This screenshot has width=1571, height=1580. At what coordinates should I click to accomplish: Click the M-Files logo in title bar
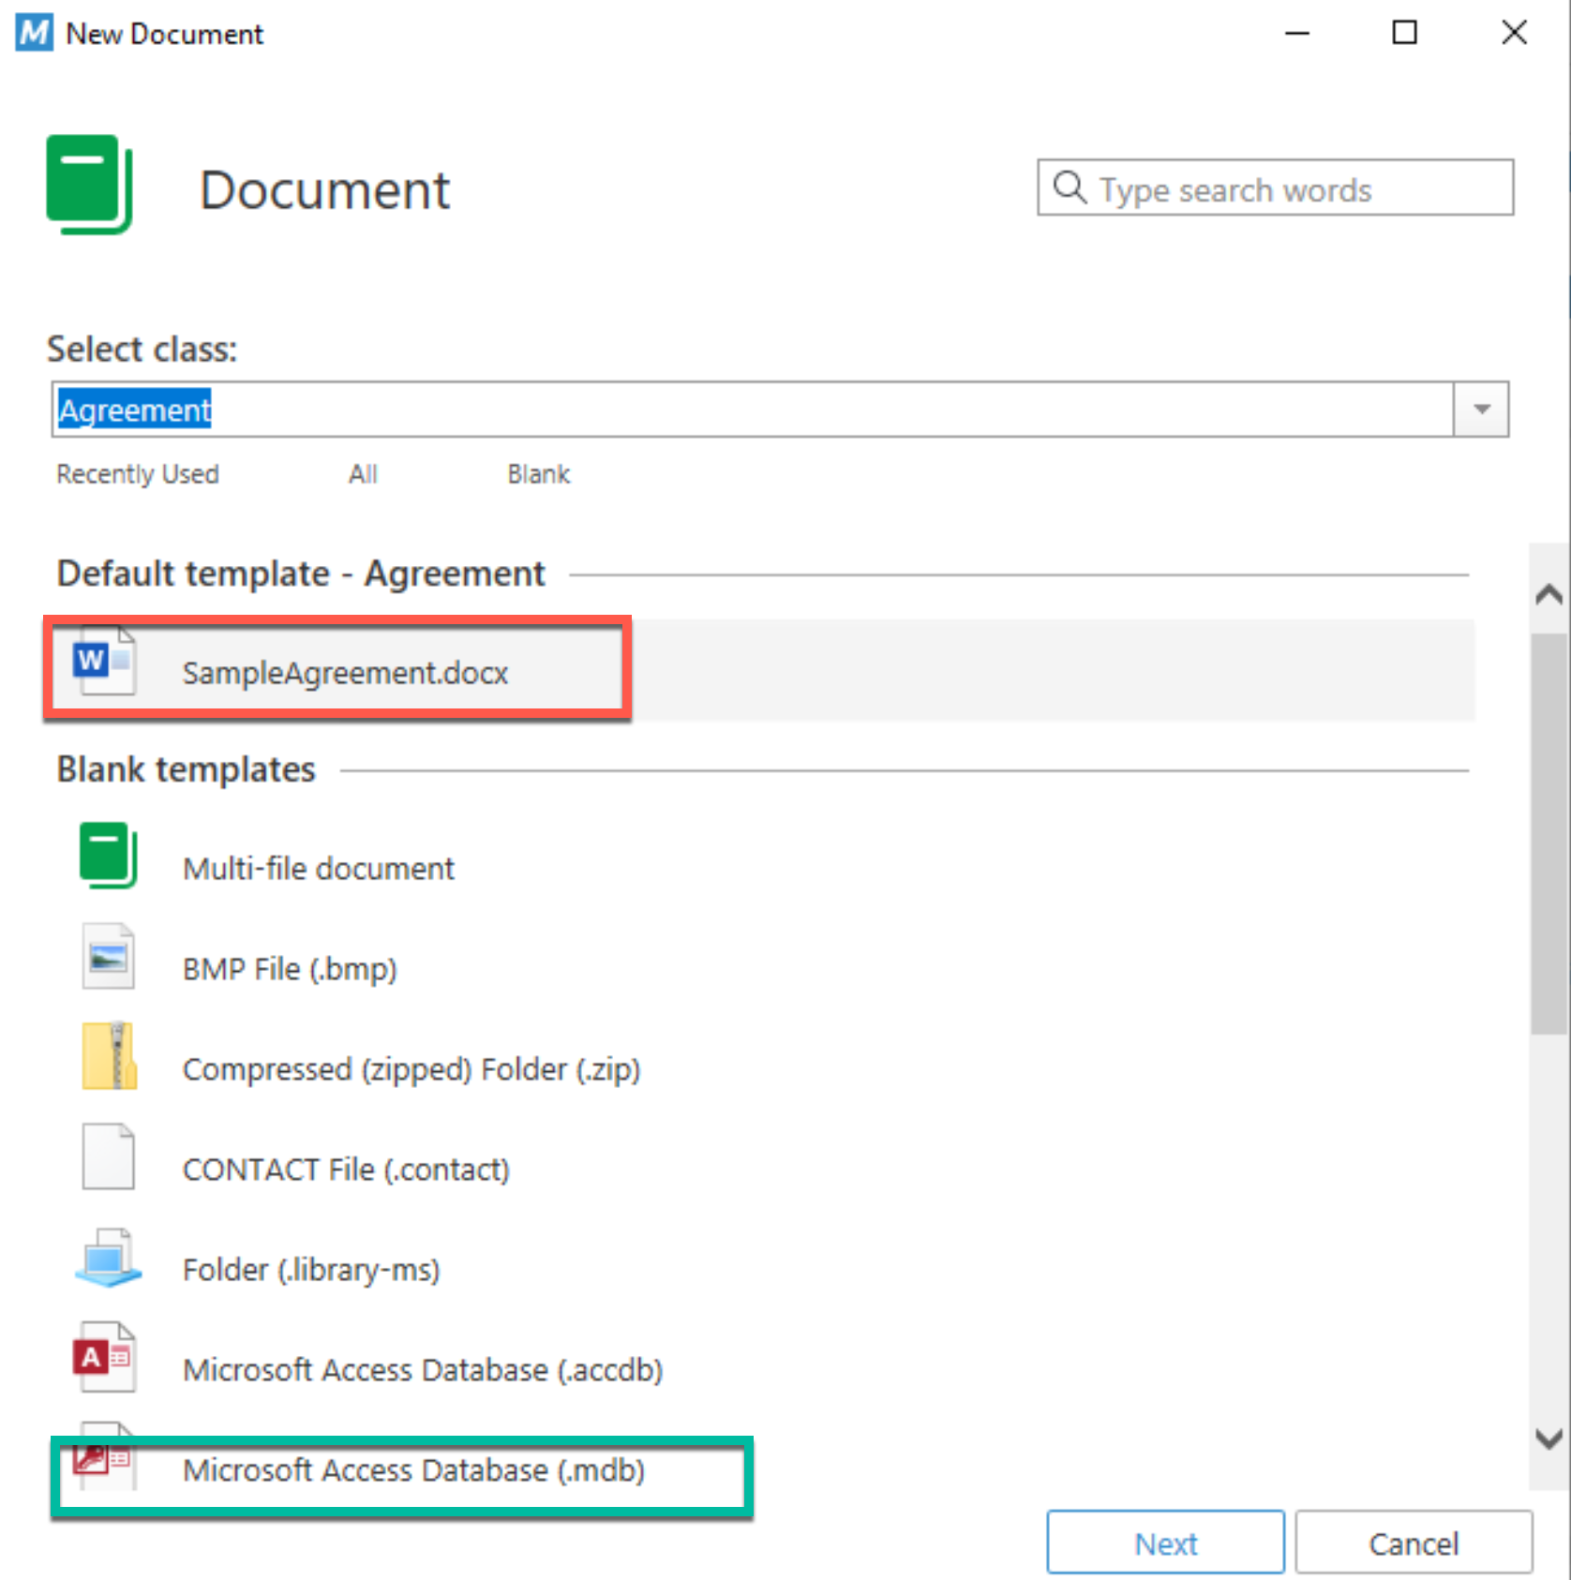(35, 33)
